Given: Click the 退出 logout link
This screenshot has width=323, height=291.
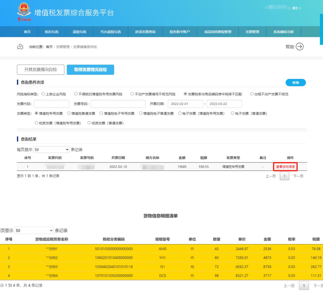Looking at the screenshot, I should [295, 8].
